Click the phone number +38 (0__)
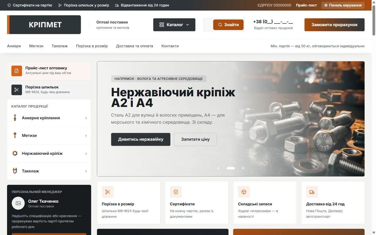 point(273,21)
